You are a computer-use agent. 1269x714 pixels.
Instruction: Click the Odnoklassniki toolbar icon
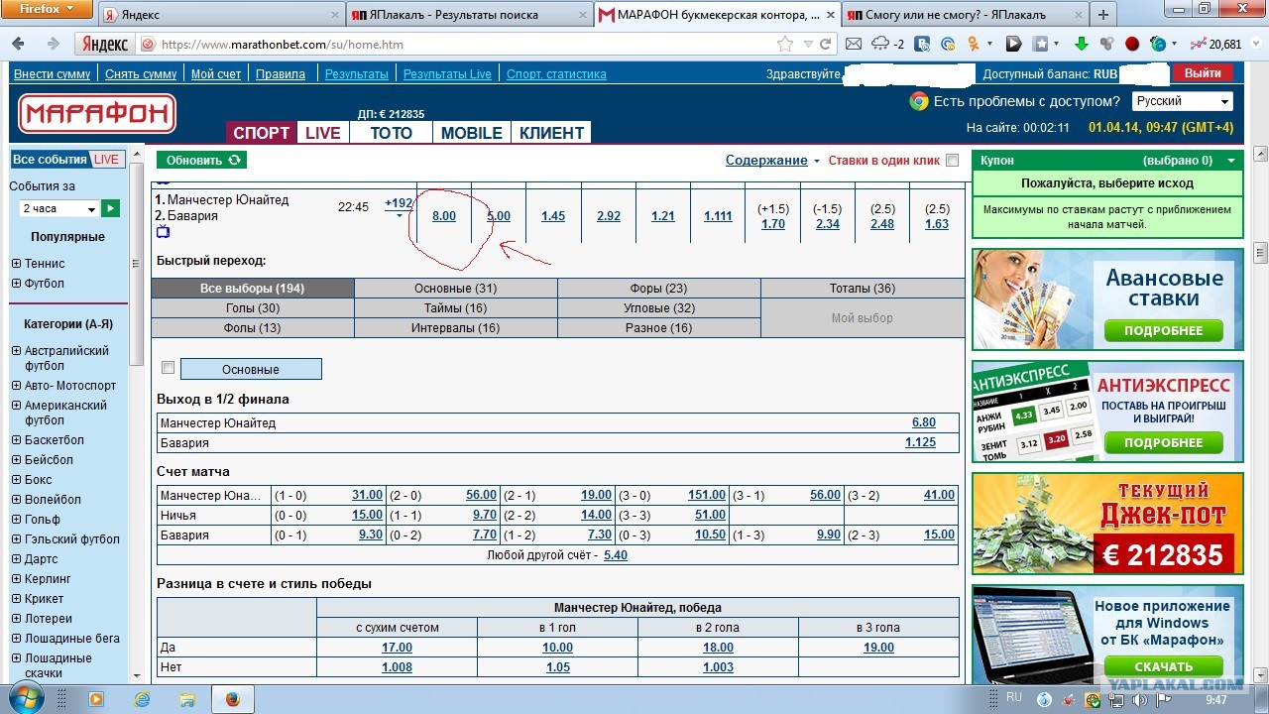[x=974, y=44]
